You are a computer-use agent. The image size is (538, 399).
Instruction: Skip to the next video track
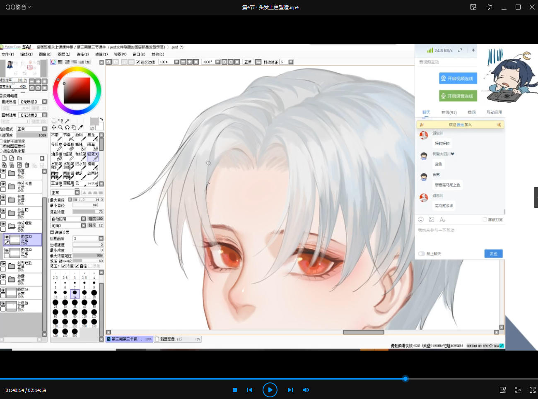tap(290, 390)
